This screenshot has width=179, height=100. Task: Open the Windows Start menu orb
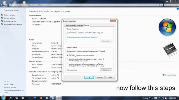click(3, 98)
